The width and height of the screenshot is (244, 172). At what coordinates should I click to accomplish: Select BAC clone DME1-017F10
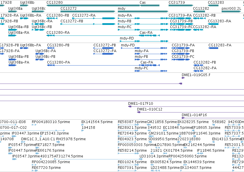click(141, 104)
